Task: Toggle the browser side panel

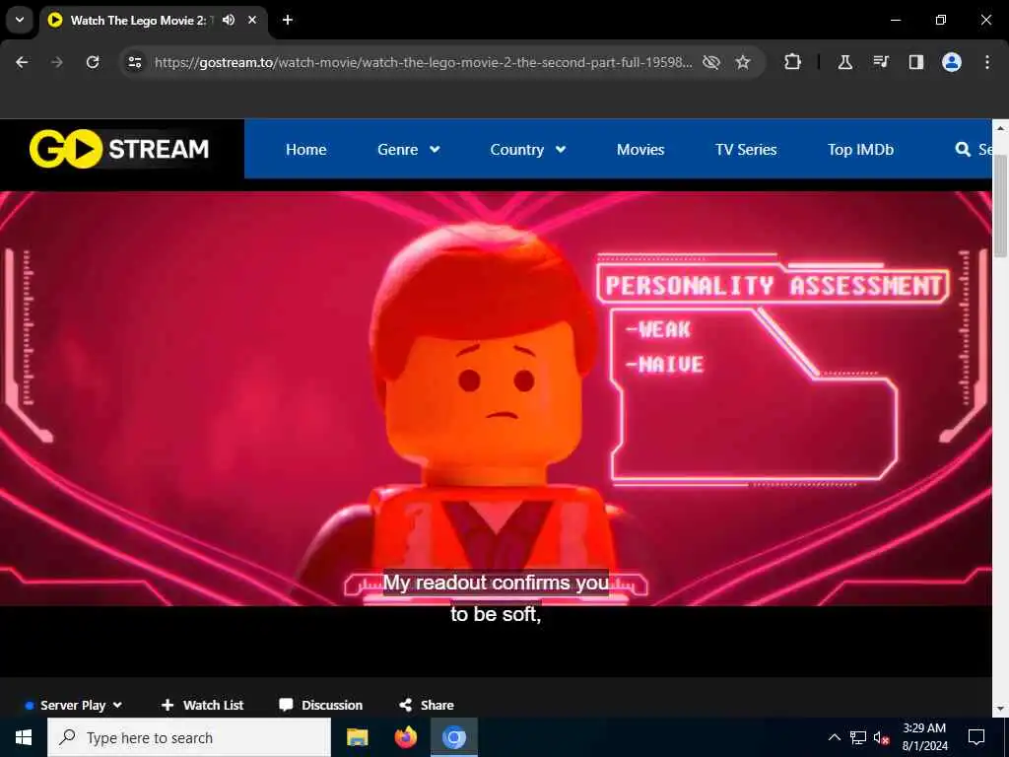Action: point(915,62)
